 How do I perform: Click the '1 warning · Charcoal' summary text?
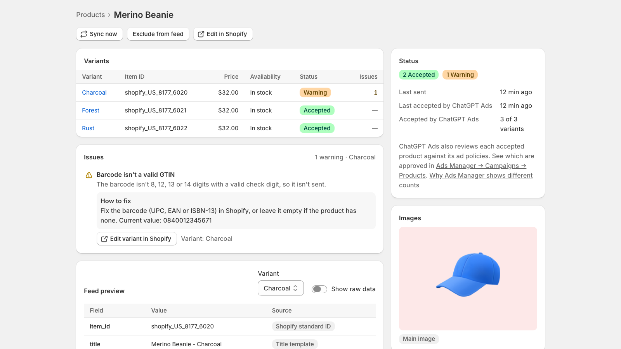[x=345, y=157]
